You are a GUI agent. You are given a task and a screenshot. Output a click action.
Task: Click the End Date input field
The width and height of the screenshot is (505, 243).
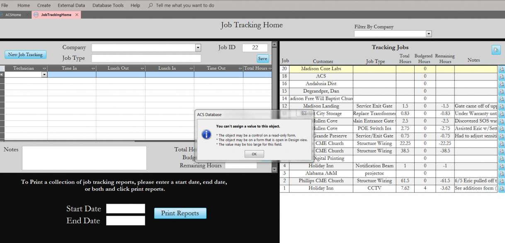126,221
